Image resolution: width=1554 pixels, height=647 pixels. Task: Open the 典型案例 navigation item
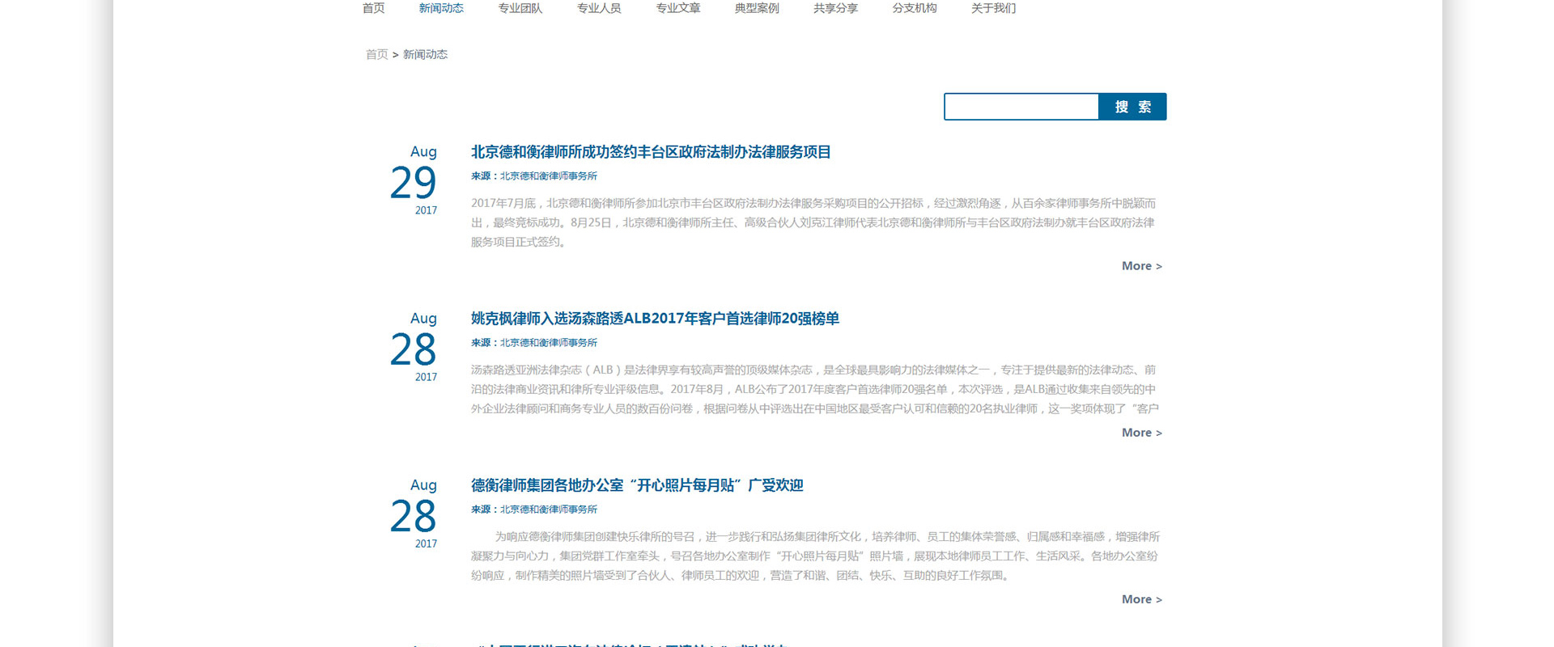click(x=757, y=8)
